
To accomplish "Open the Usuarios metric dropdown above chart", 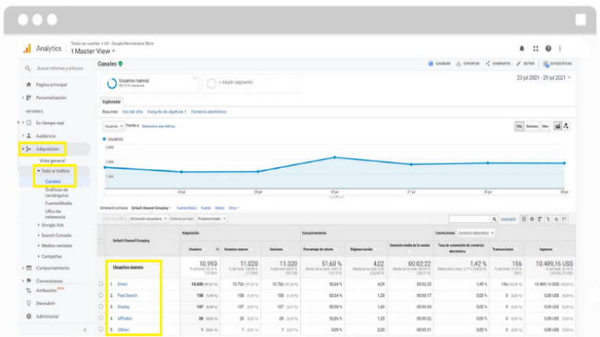I will coord(113,126).
